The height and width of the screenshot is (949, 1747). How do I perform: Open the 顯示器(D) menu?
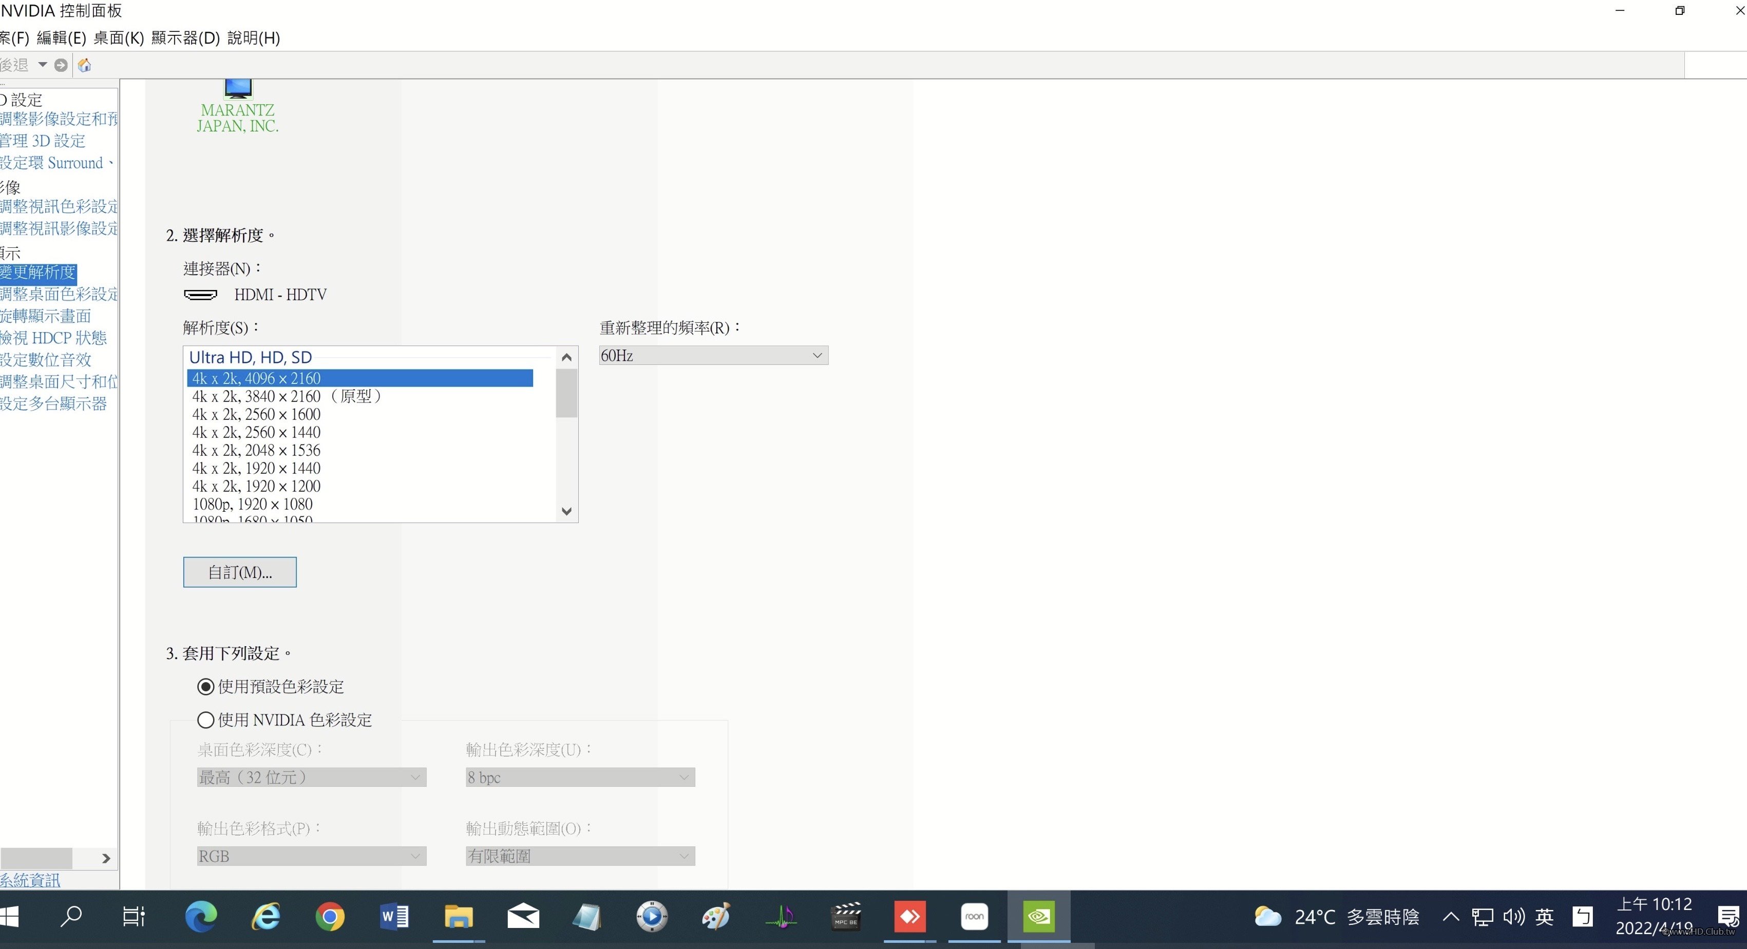coord(186,38)
